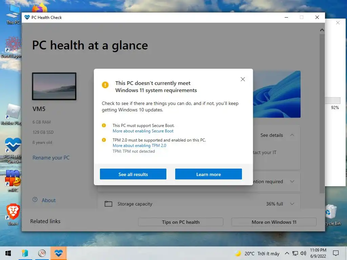Screen dimensions: 347x260
Task: Open the About link
Action: tap(49, 200)
